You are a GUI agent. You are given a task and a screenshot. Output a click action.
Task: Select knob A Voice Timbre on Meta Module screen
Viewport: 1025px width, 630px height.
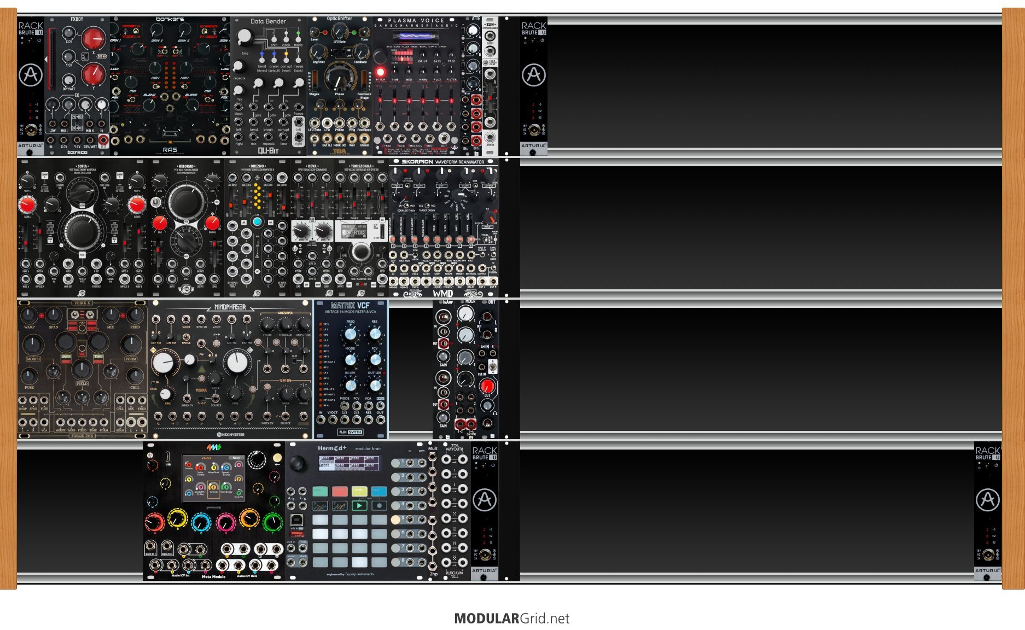click(x=201, y=469)
